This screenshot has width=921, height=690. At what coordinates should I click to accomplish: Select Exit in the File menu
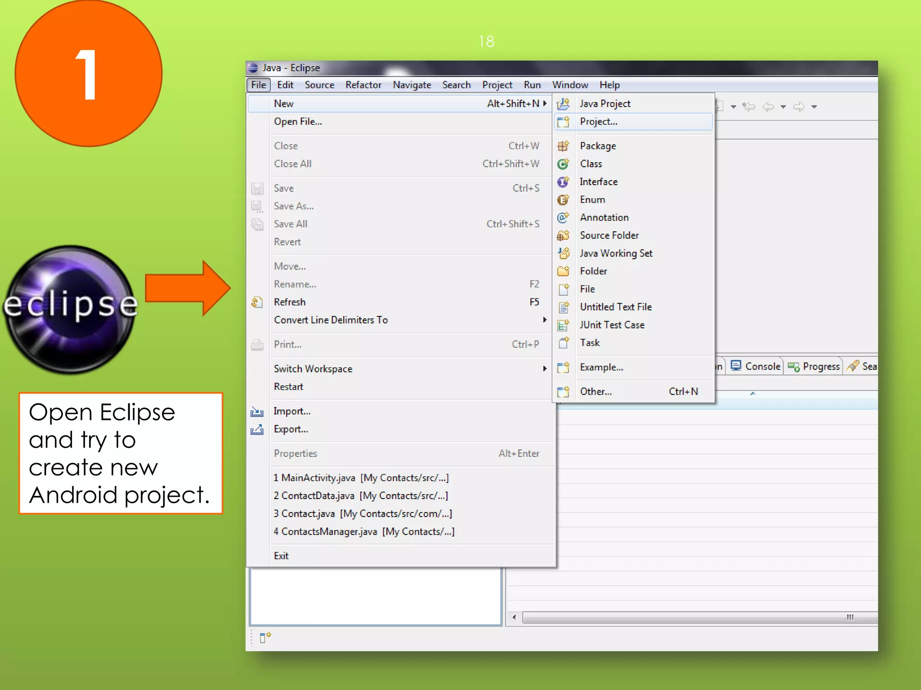click(x=400, y=556)
